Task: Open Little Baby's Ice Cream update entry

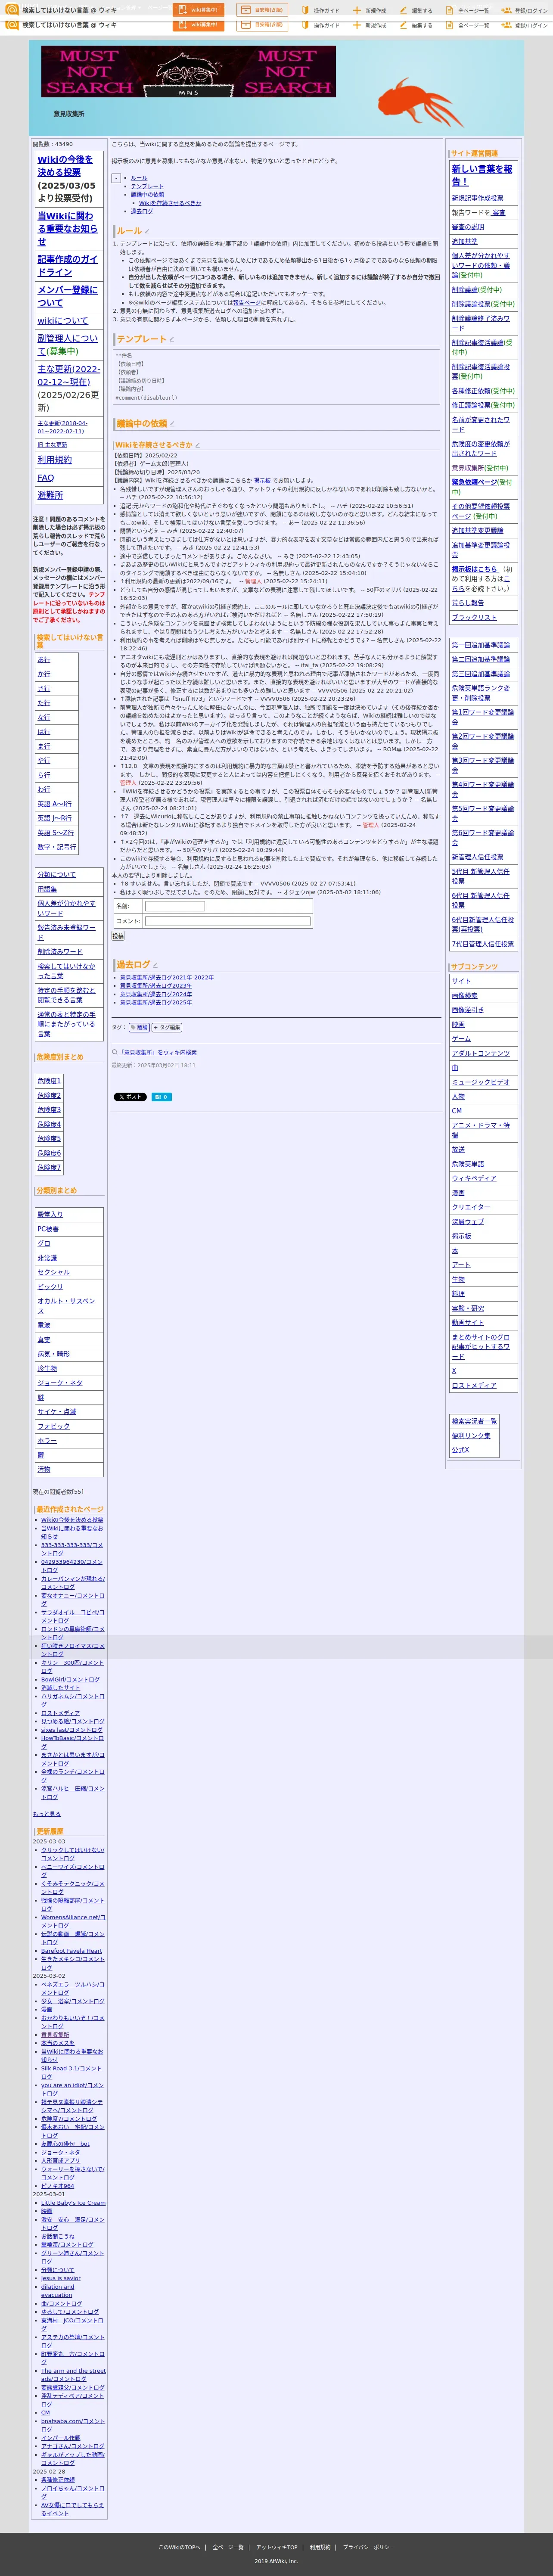Action: point(73,2203)
